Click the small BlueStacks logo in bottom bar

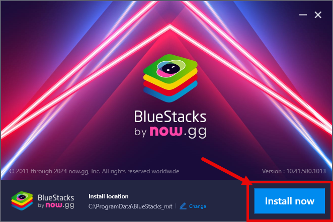click(x=22, y=201)
